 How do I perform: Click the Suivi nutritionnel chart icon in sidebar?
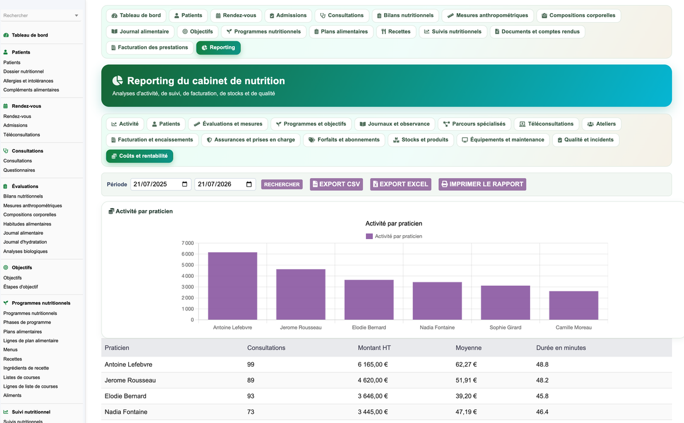(x=6, y=412)
